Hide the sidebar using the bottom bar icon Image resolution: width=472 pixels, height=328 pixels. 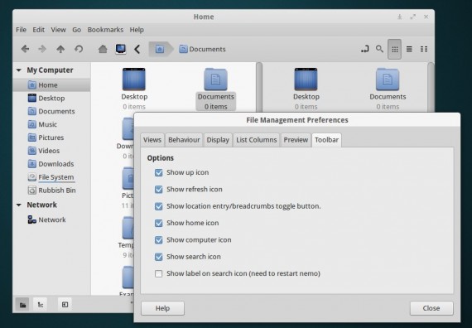[x=65, y=305]
